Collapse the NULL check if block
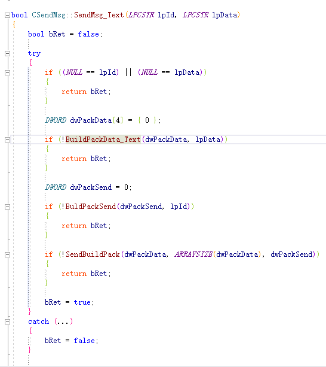Screen dimensions: 326x367 [x=8, y=73]
